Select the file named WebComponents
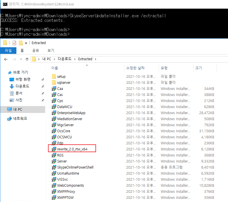 pos(70,185)
